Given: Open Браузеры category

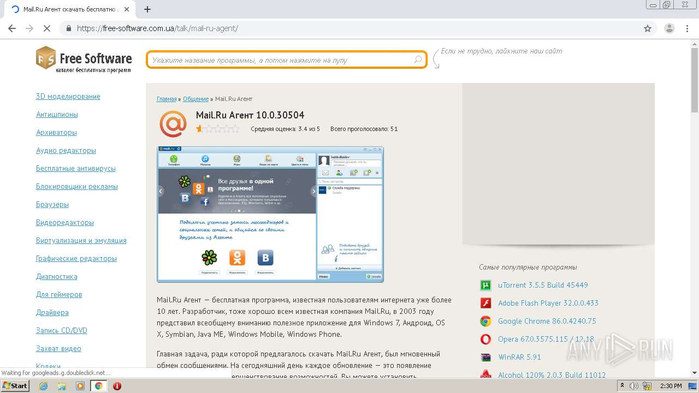Looking at the screenshot, I should point(52,204).
